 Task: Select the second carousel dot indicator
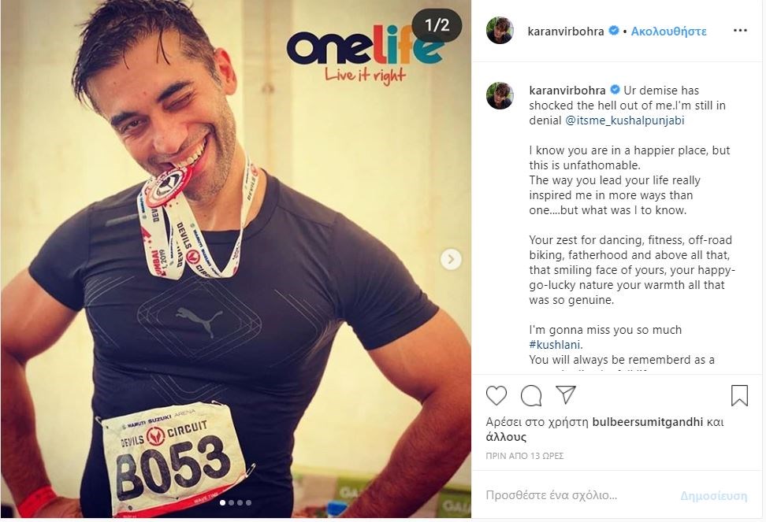232,502
